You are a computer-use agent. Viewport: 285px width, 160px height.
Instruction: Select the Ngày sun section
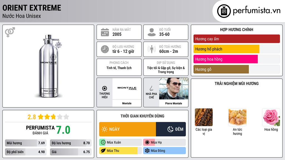click(127, 129)
